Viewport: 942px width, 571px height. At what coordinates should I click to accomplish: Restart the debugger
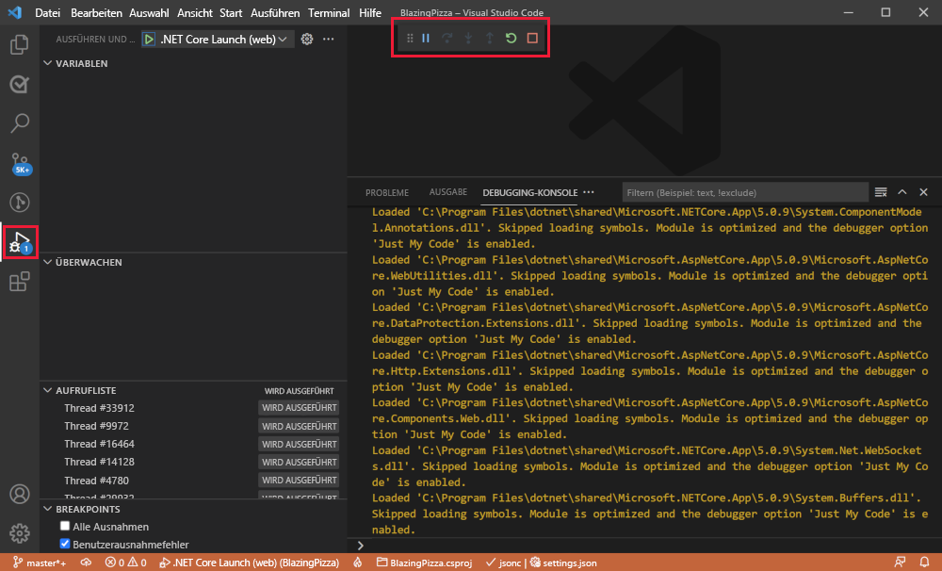click(x=510, y=38)
